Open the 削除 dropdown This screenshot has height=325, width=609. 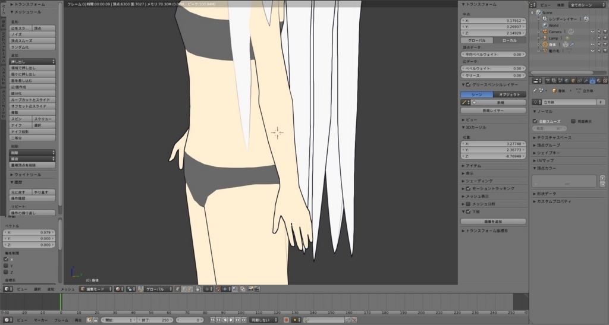32,153
